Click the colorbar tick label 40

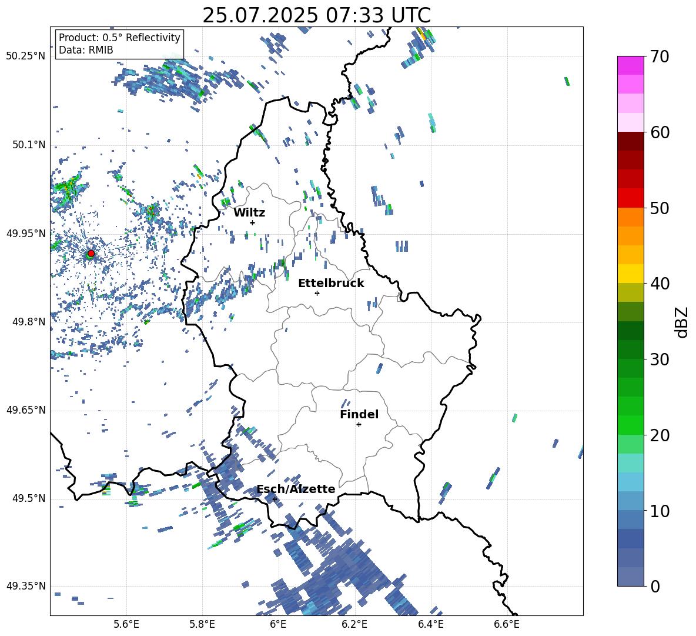point(660,284)
